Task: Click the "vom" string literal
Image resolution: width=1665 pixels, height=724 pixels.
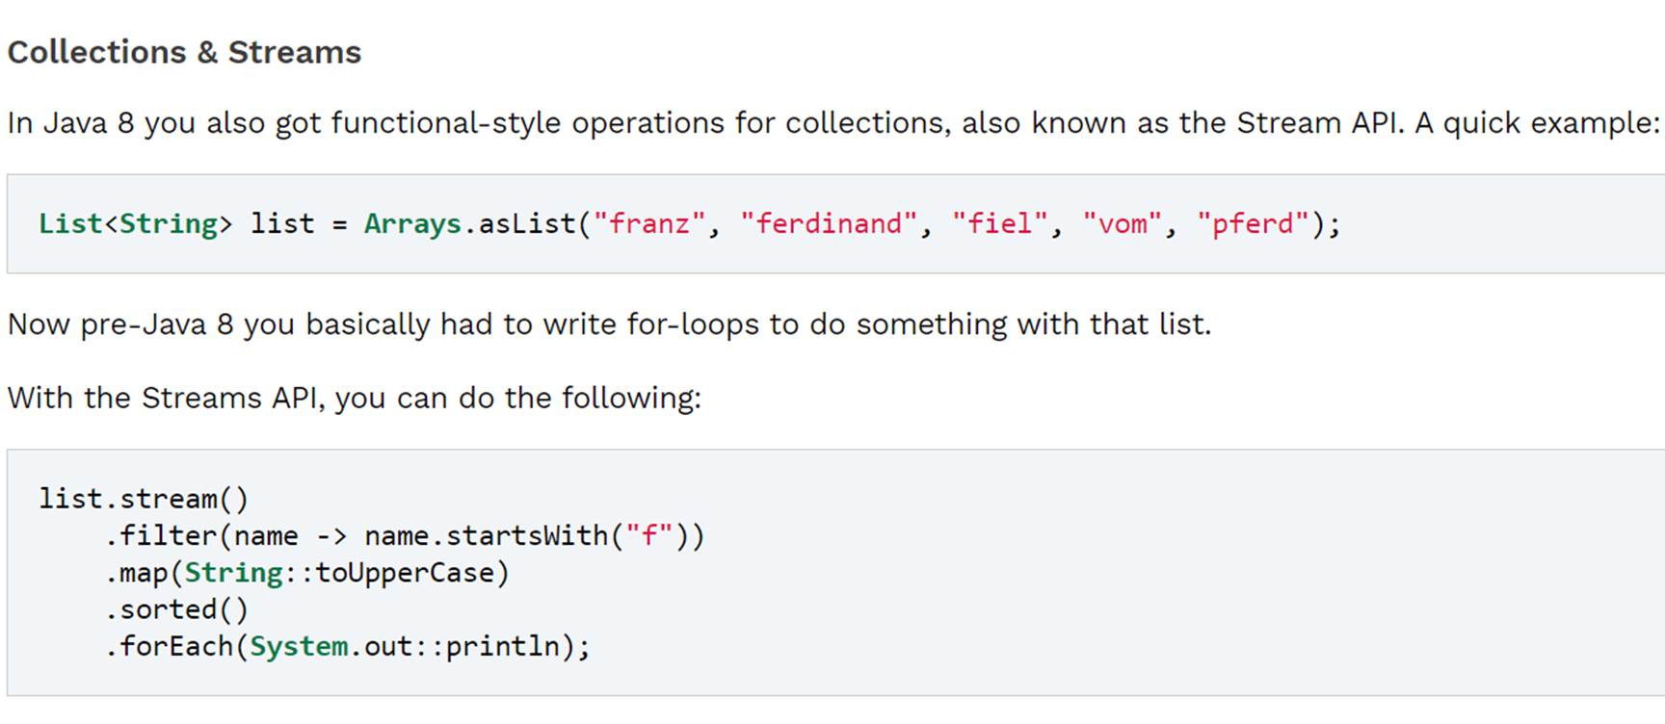Action: pyautogui.click(x=1122, y=223)
